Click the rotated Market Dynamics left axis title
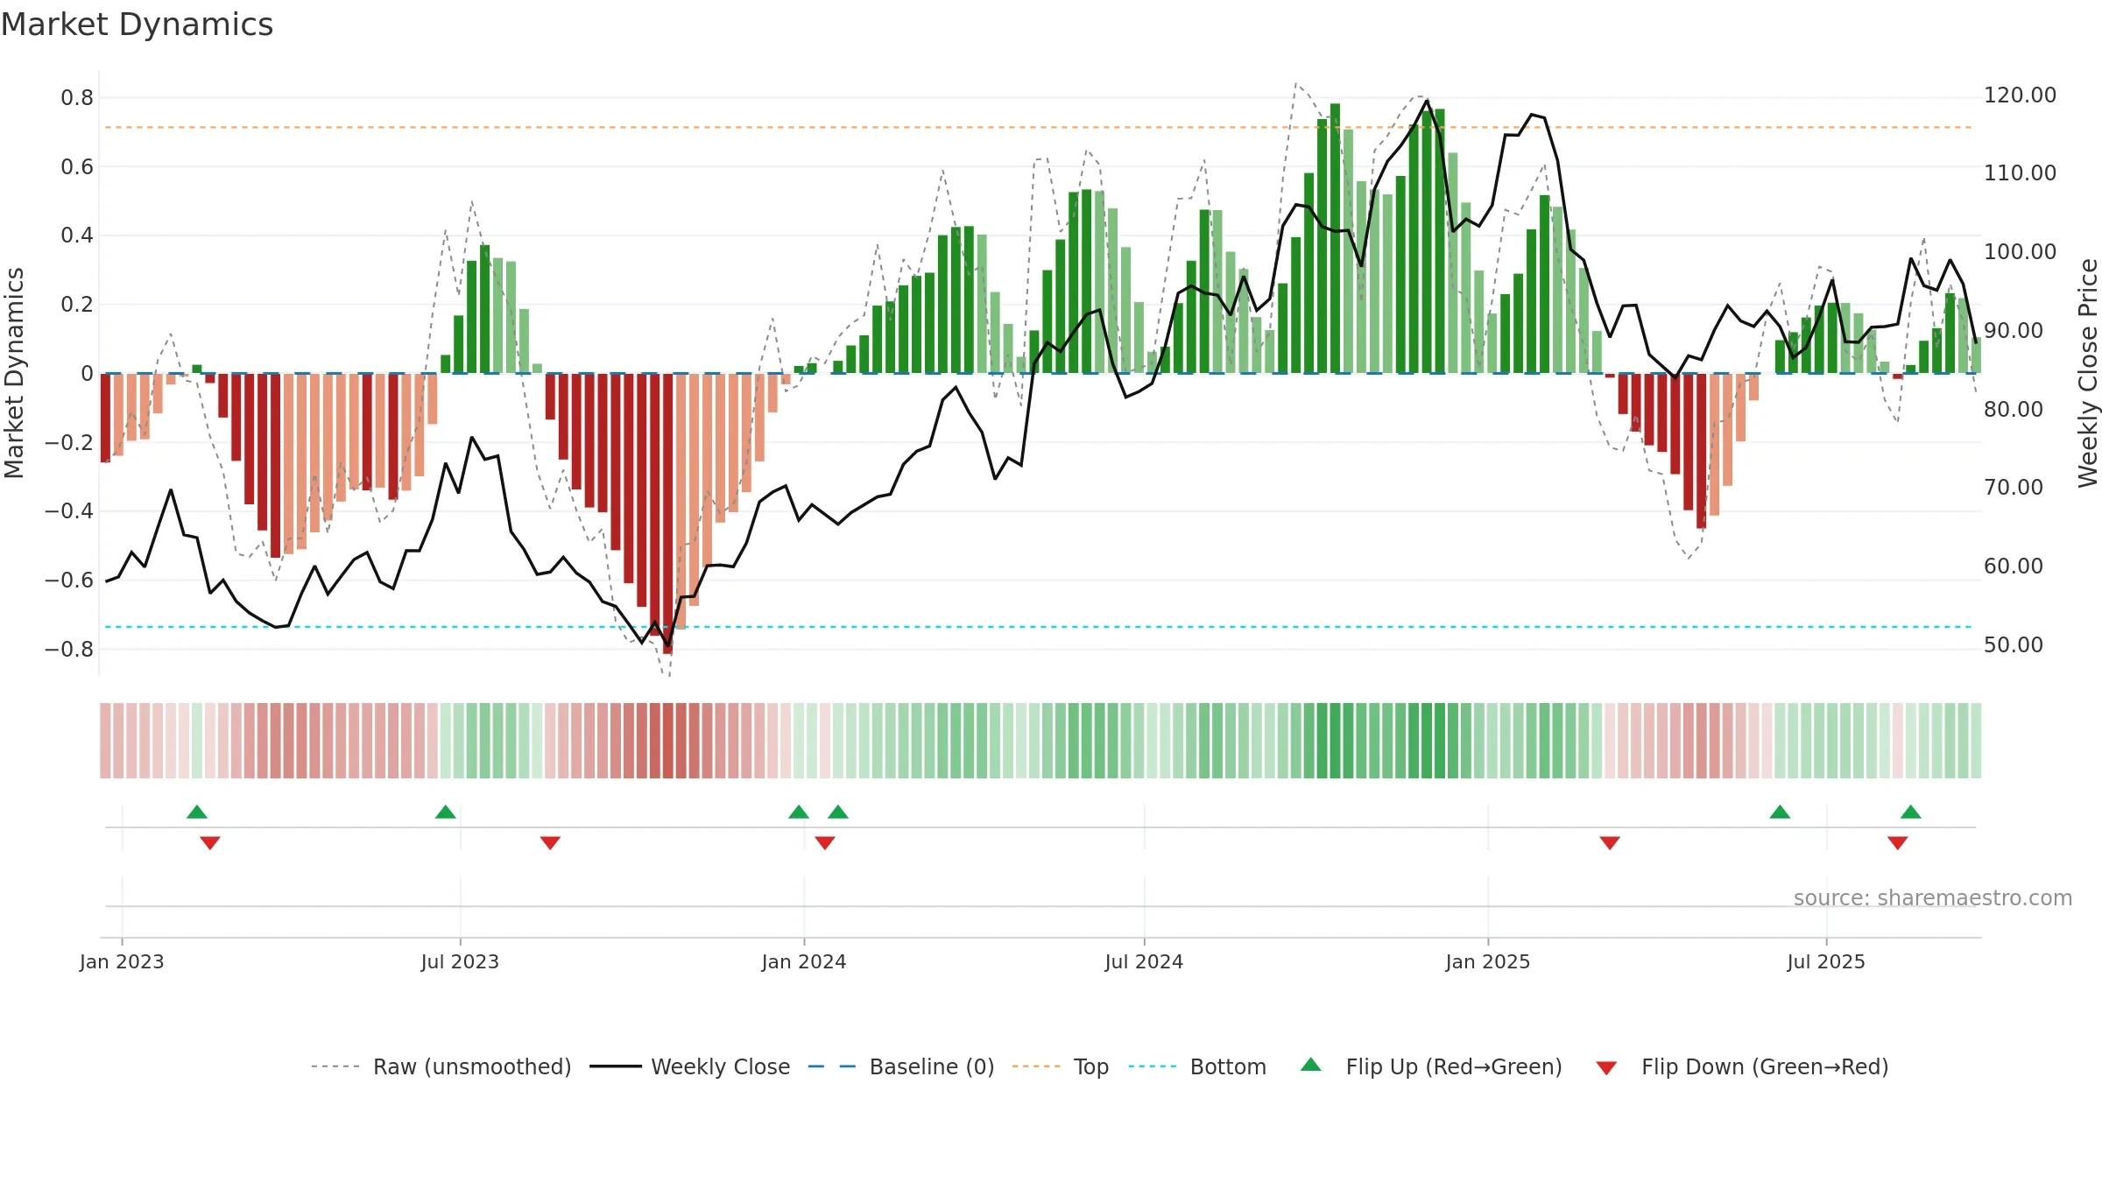Viewport: 2102px width, 1182px height. (x=14, y=373)
